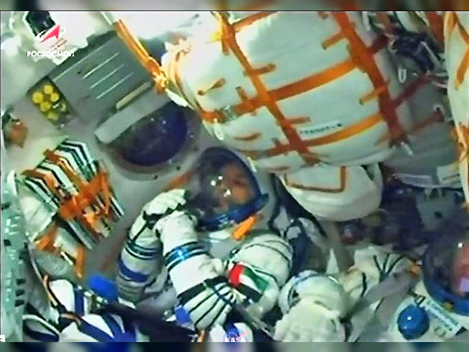This screenshot has height=352, width=469.
Task: Click the cluster of yellow buttons
Action: [46, 99]
